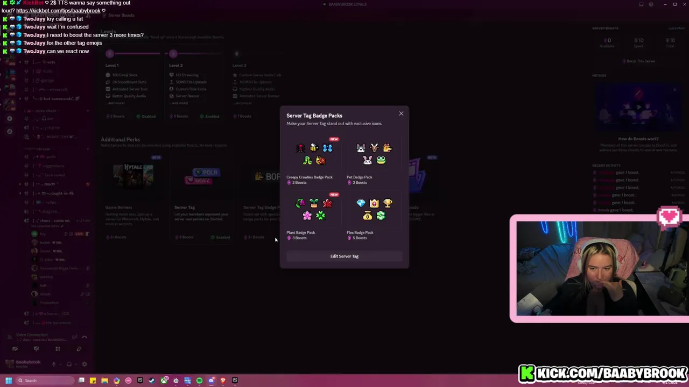Select the deer badge icon

[x=374, y=148]
